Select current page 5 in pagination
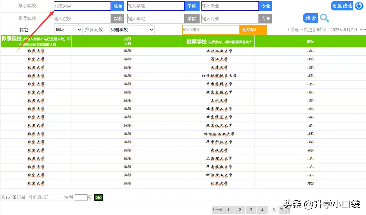366x215 pixels. pos(274,210)
